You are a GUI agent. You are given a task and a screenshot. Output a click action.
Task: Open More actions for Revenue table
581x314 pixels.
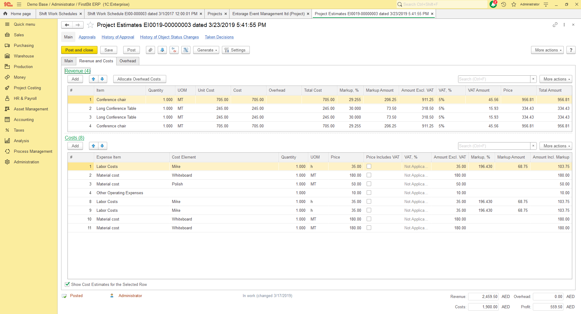point(556,79)
